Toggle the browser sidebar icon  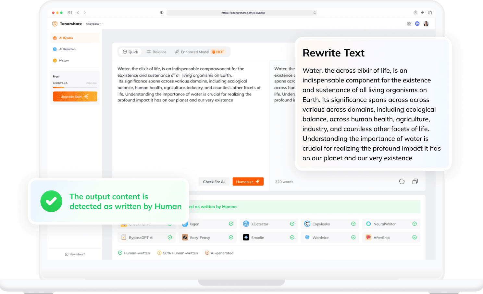pos(69,13)
